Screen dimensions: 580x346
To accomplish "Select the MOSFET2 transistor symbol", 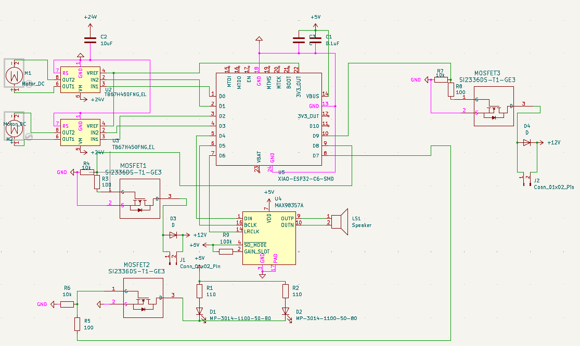I will click(x=143, y=298).
